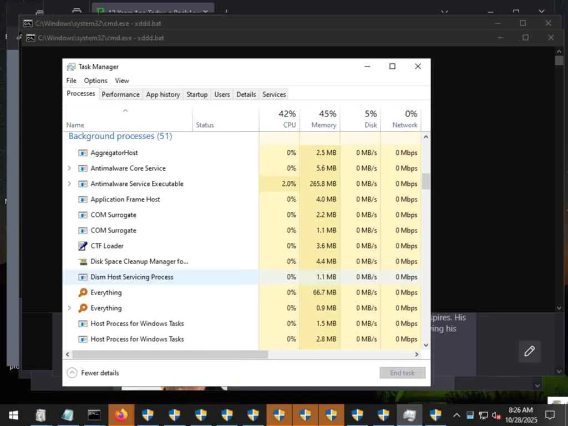Click the Task Manager title bar icon
The height and width of the screenshot is (426, 568).
pos(71,67)
